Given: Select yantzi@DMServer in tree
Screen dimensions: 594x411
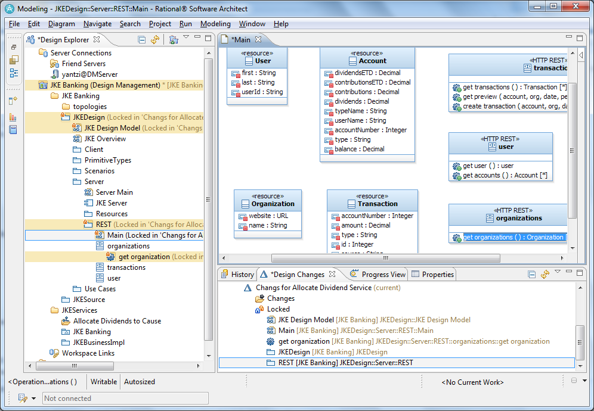Looking at the screenshot, I should coord(89,74).
